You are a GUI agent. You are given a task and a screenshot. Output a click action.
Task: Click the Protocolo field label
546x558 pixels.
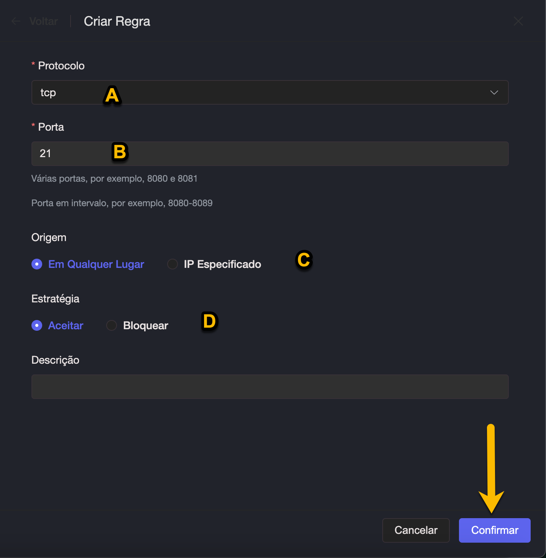point(61,66)
